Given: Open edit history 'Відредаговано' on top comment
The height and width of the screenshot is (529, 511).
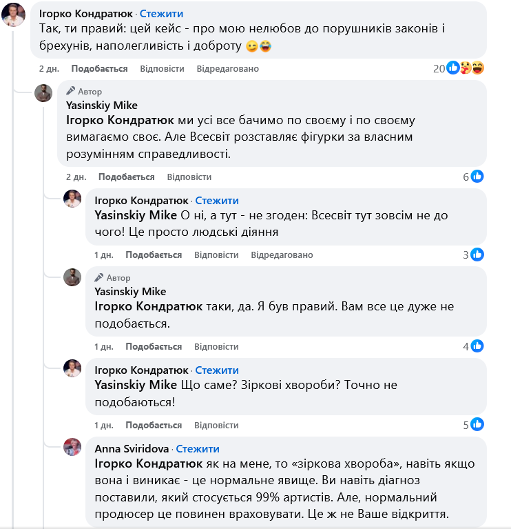Looking at the screenshot, I should point(228,69).
